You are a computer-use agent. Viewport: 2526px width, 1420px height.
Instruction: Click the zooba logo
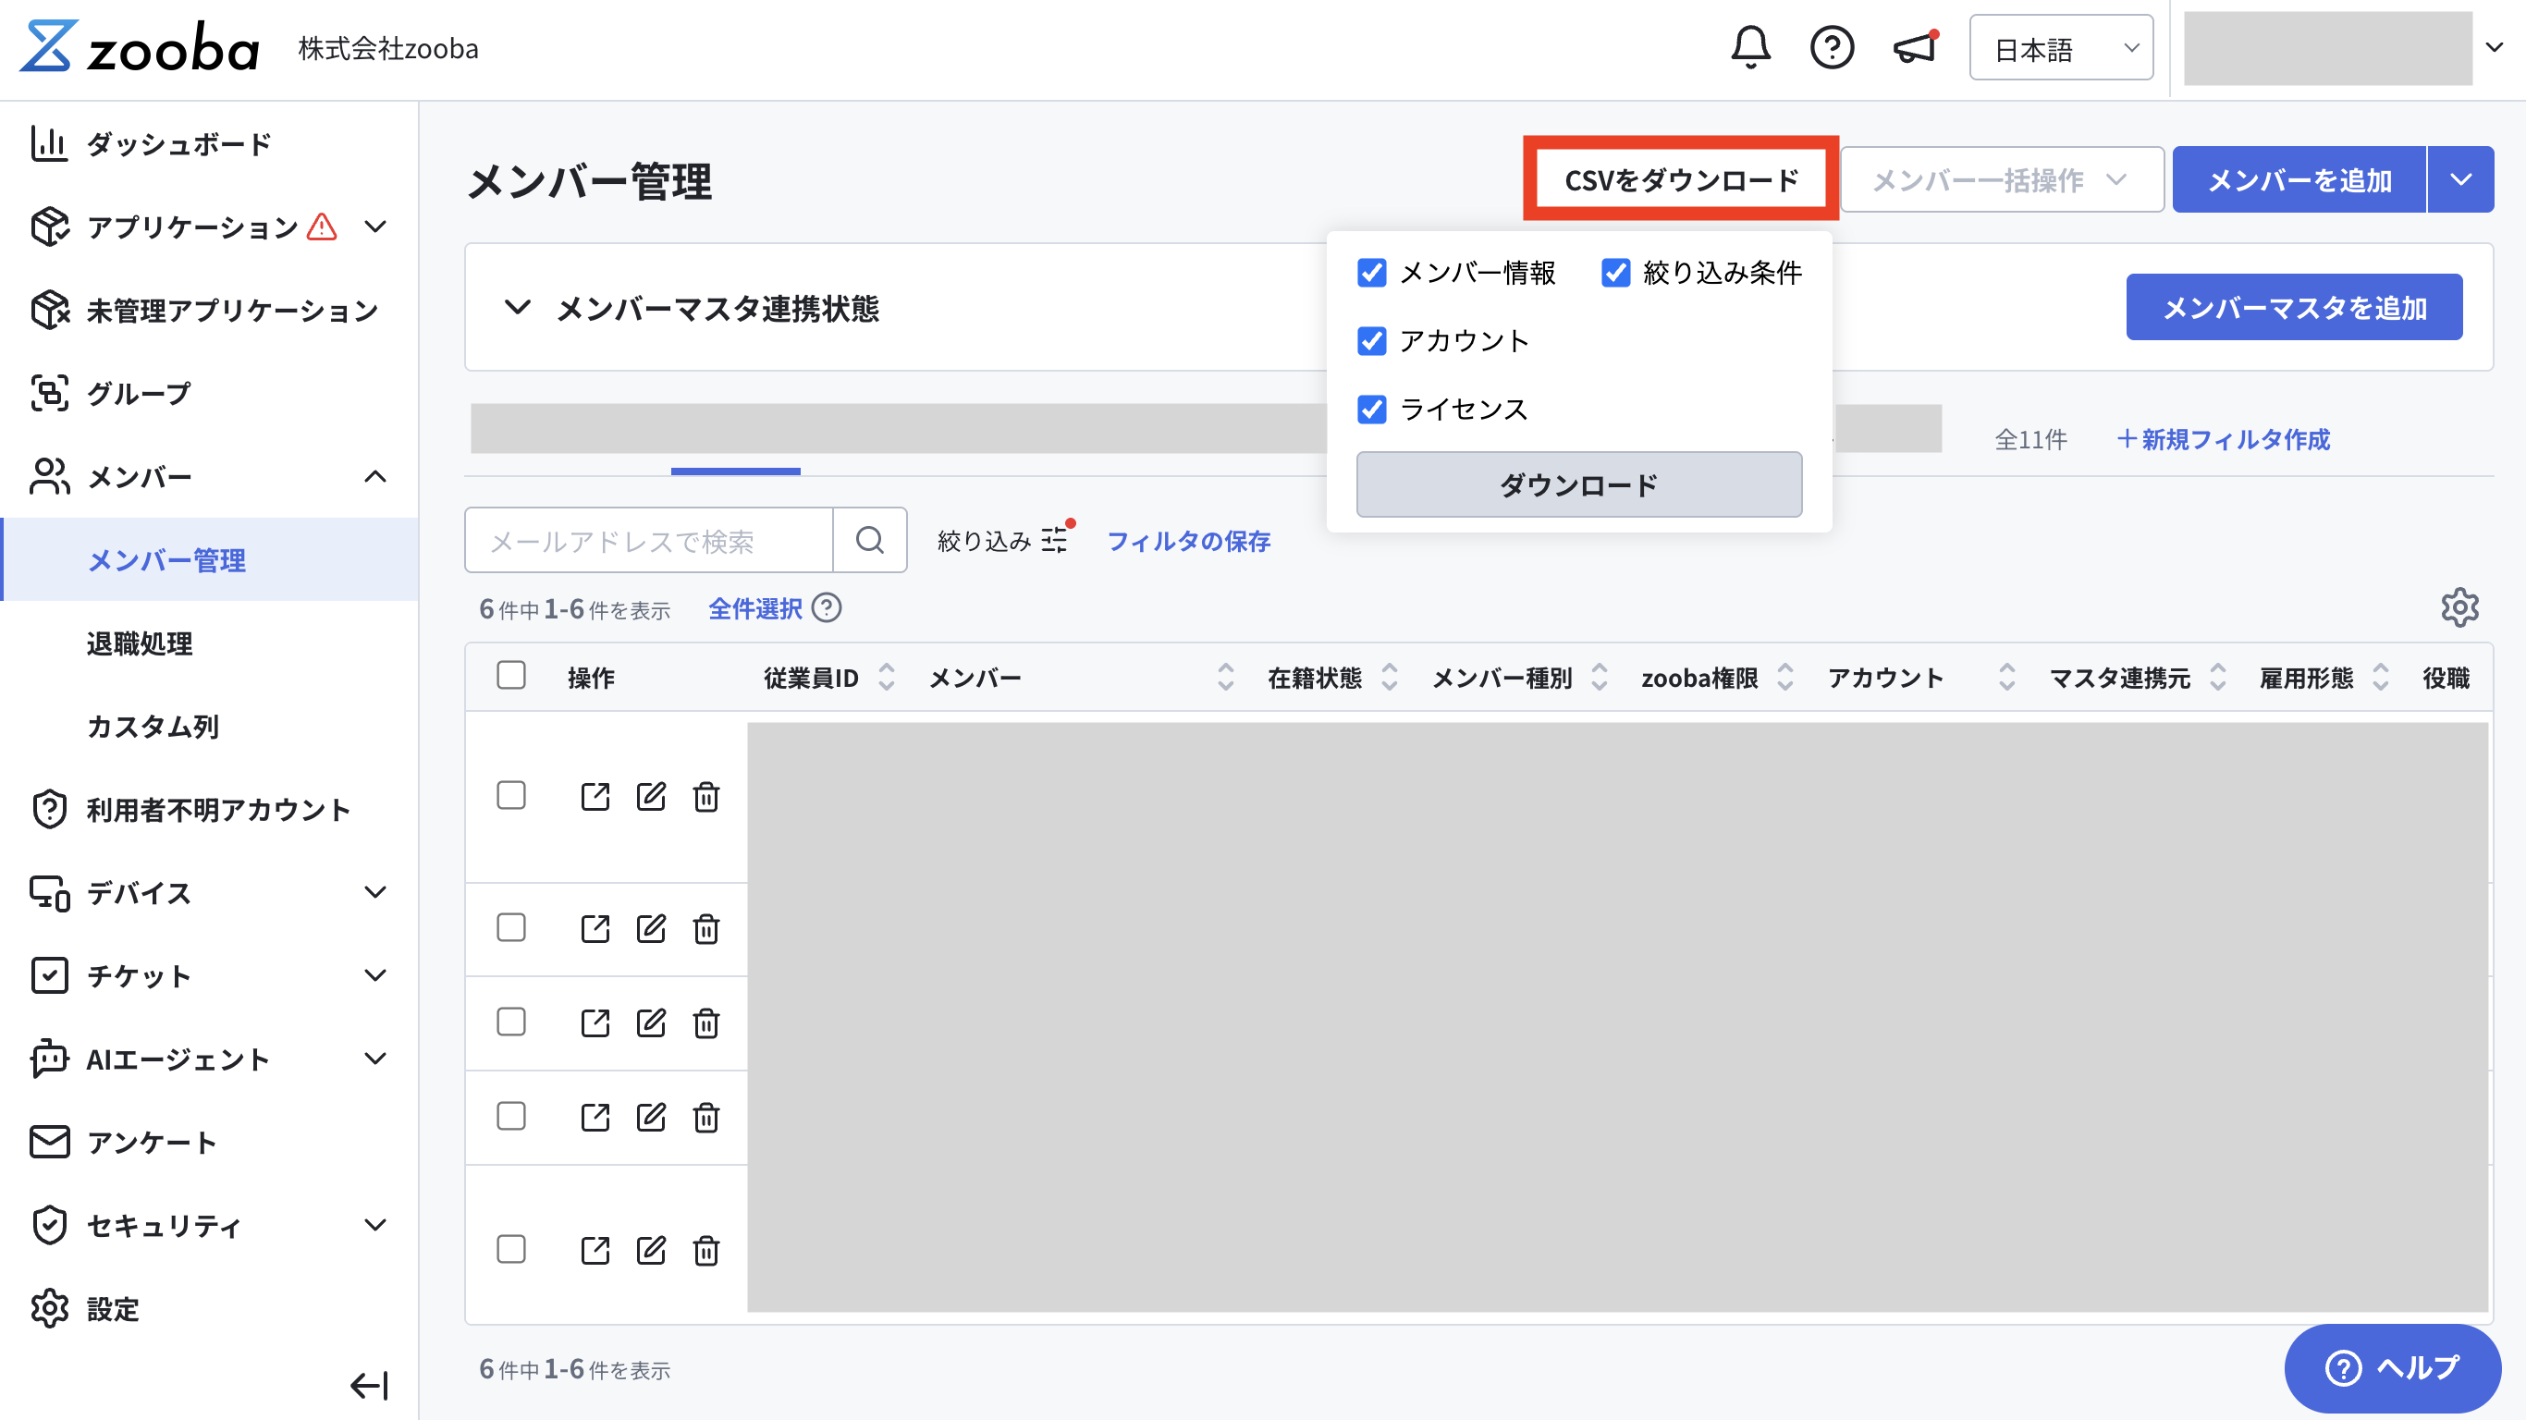click(140, 47)
